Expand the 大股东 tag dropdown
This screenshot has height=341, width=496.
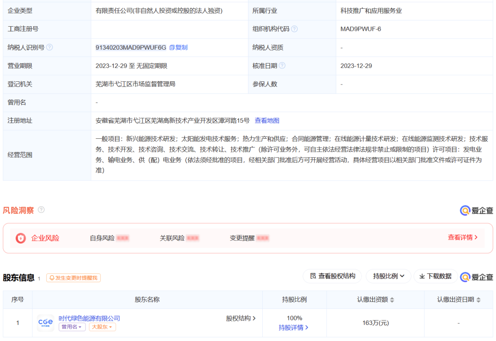point(102,327)
